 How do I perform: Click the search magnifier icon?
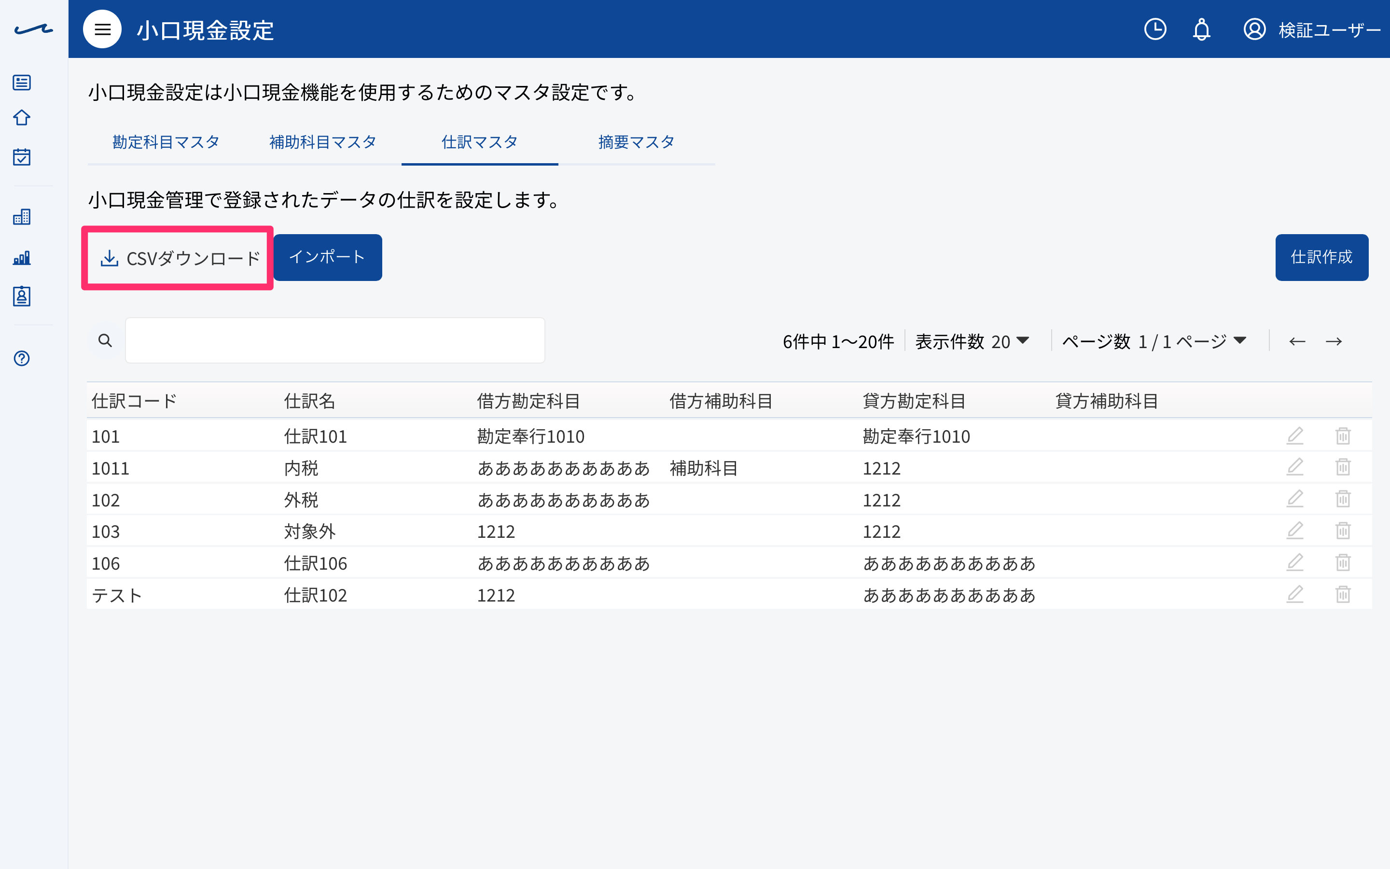(105, 341)
